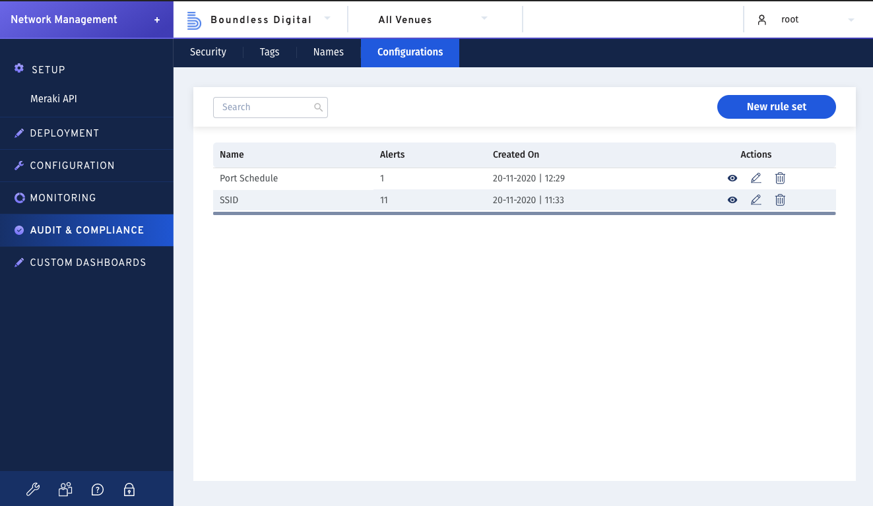873x506 pixels.
Task: Select the Port Schedule name cell
Action: pyautogui.click(x=249, y=178)
